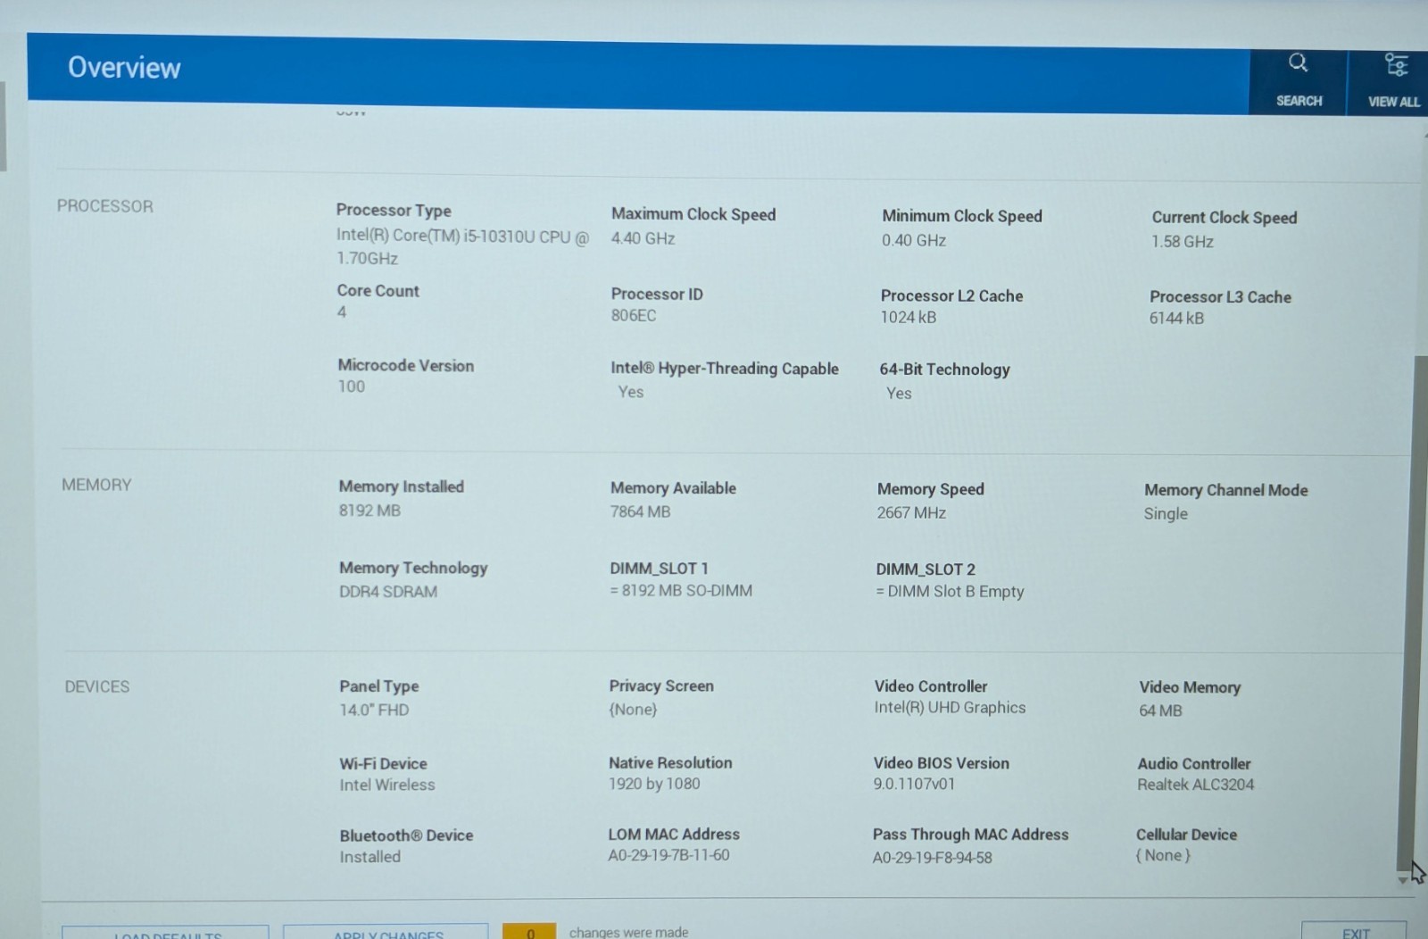Click the Processor L2 Cache value 1024 kB
The image size is (1428, 939).
[x=909, y=318]
